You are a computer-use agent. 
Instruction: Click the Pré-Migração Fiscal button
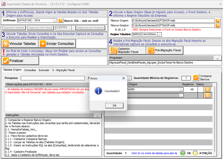pyautogui.click(x=165, y=50)
